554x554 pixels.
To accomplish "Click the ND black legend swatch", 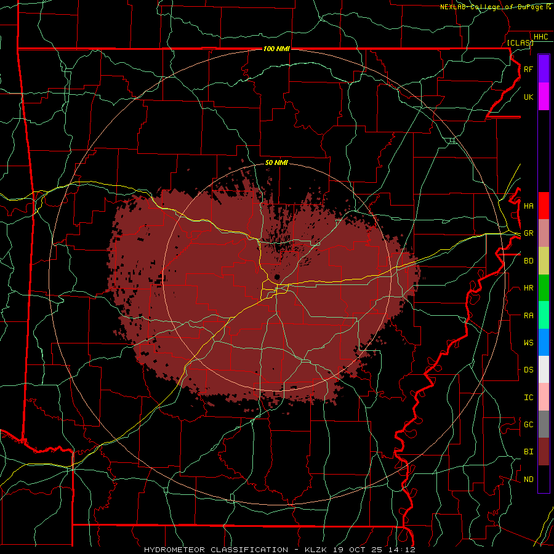I will (544, 479).
